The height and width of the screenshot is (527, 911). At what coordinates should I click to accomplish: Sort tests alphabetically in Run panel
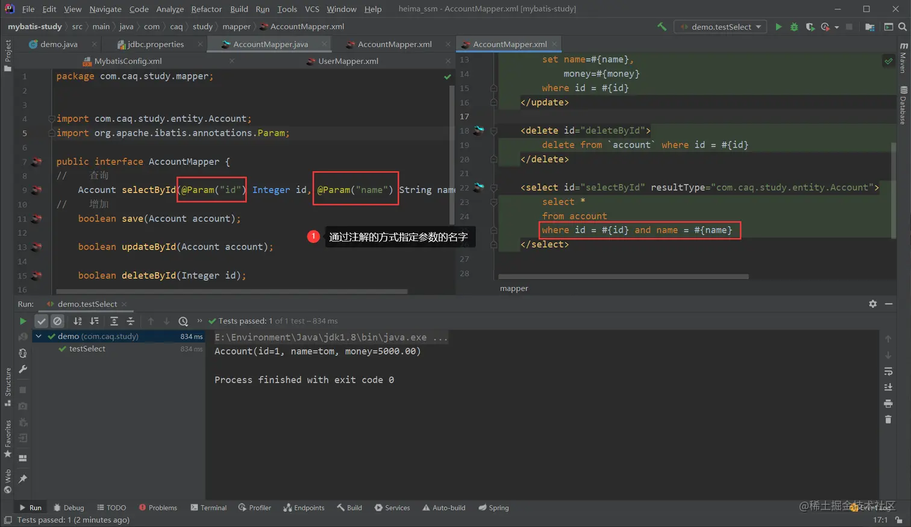pyautogui.click(x=78, y=321)
